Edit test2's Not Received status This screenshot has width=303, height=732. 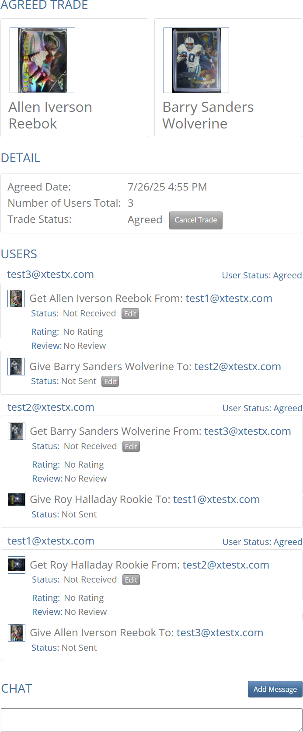131,447
